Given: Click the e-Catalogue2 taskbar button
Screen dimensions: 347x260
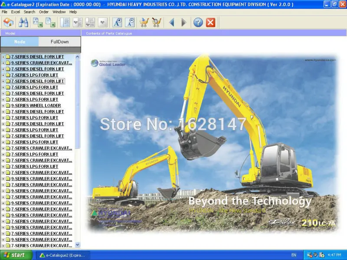Looking at the screenshot, I should pyautogui.click(x=62, y=255).
